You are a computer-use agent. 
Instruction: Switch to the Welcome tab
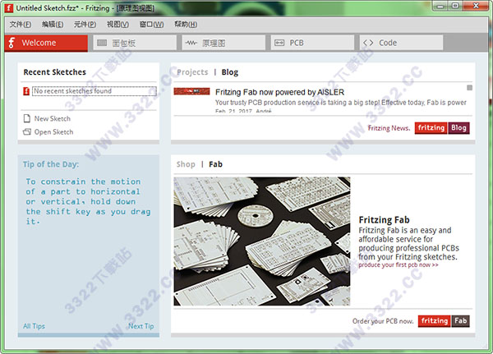pyautogui.click(x=46, y=43)
